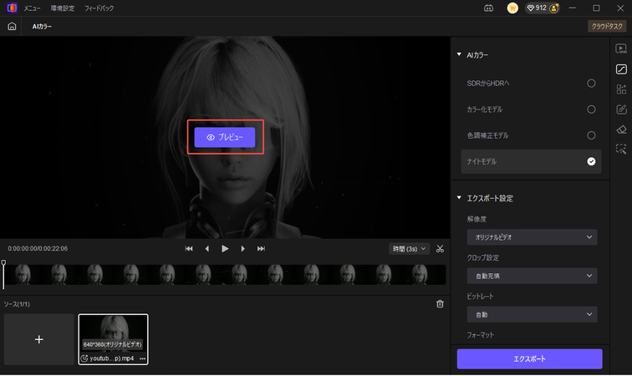This screenshot has width=632, height=376.
Task: Open the 時間 (3s) duration dropdown
Action: click(x=409, y=249)
